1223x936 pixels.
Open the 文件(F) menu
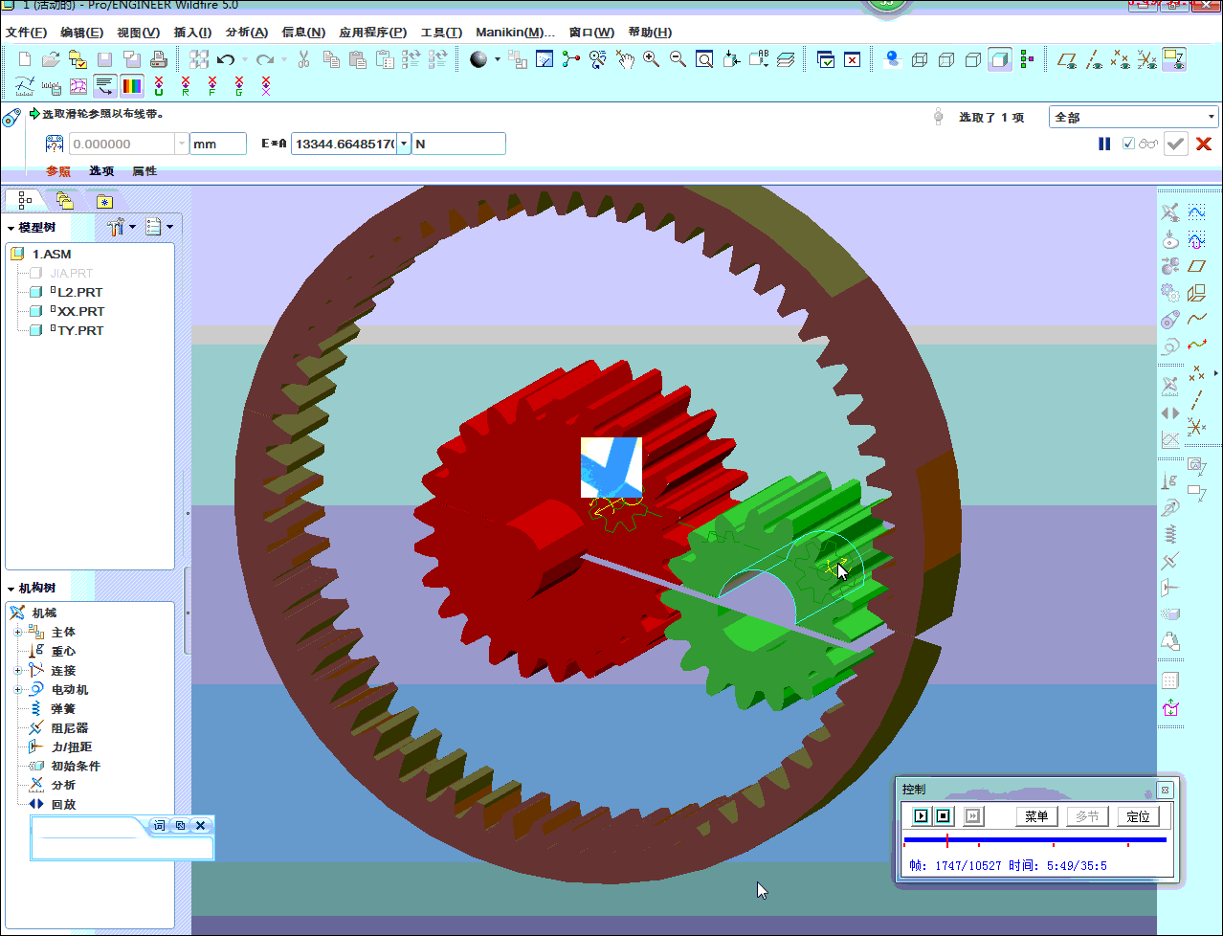(x=26, y=33)
